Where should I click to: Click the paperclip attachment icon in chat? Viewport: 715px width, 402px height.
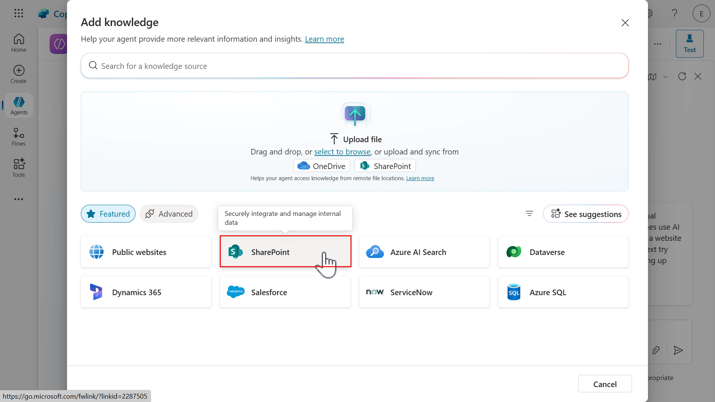point(656,350)
